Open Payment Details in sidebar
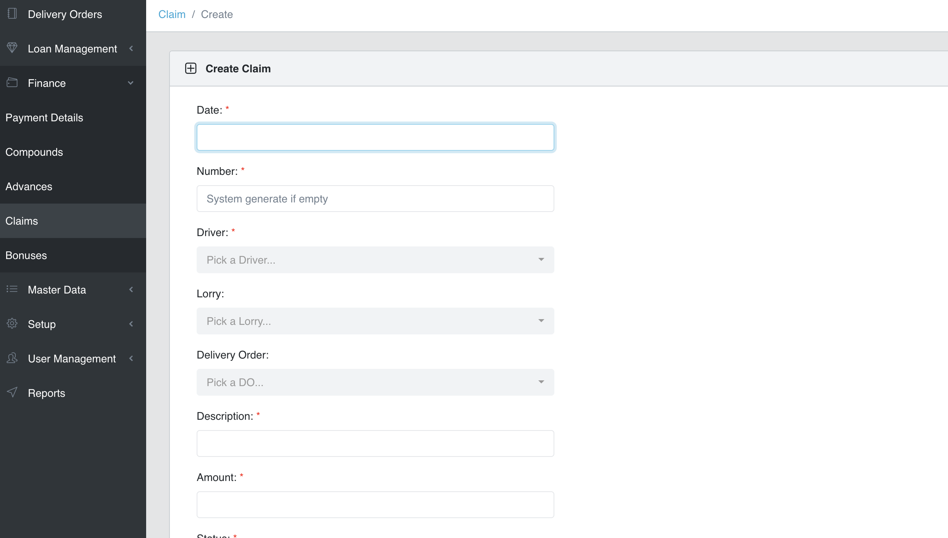Image resolution: width=948 pixels, height=538 pixels. coord(44,117)
